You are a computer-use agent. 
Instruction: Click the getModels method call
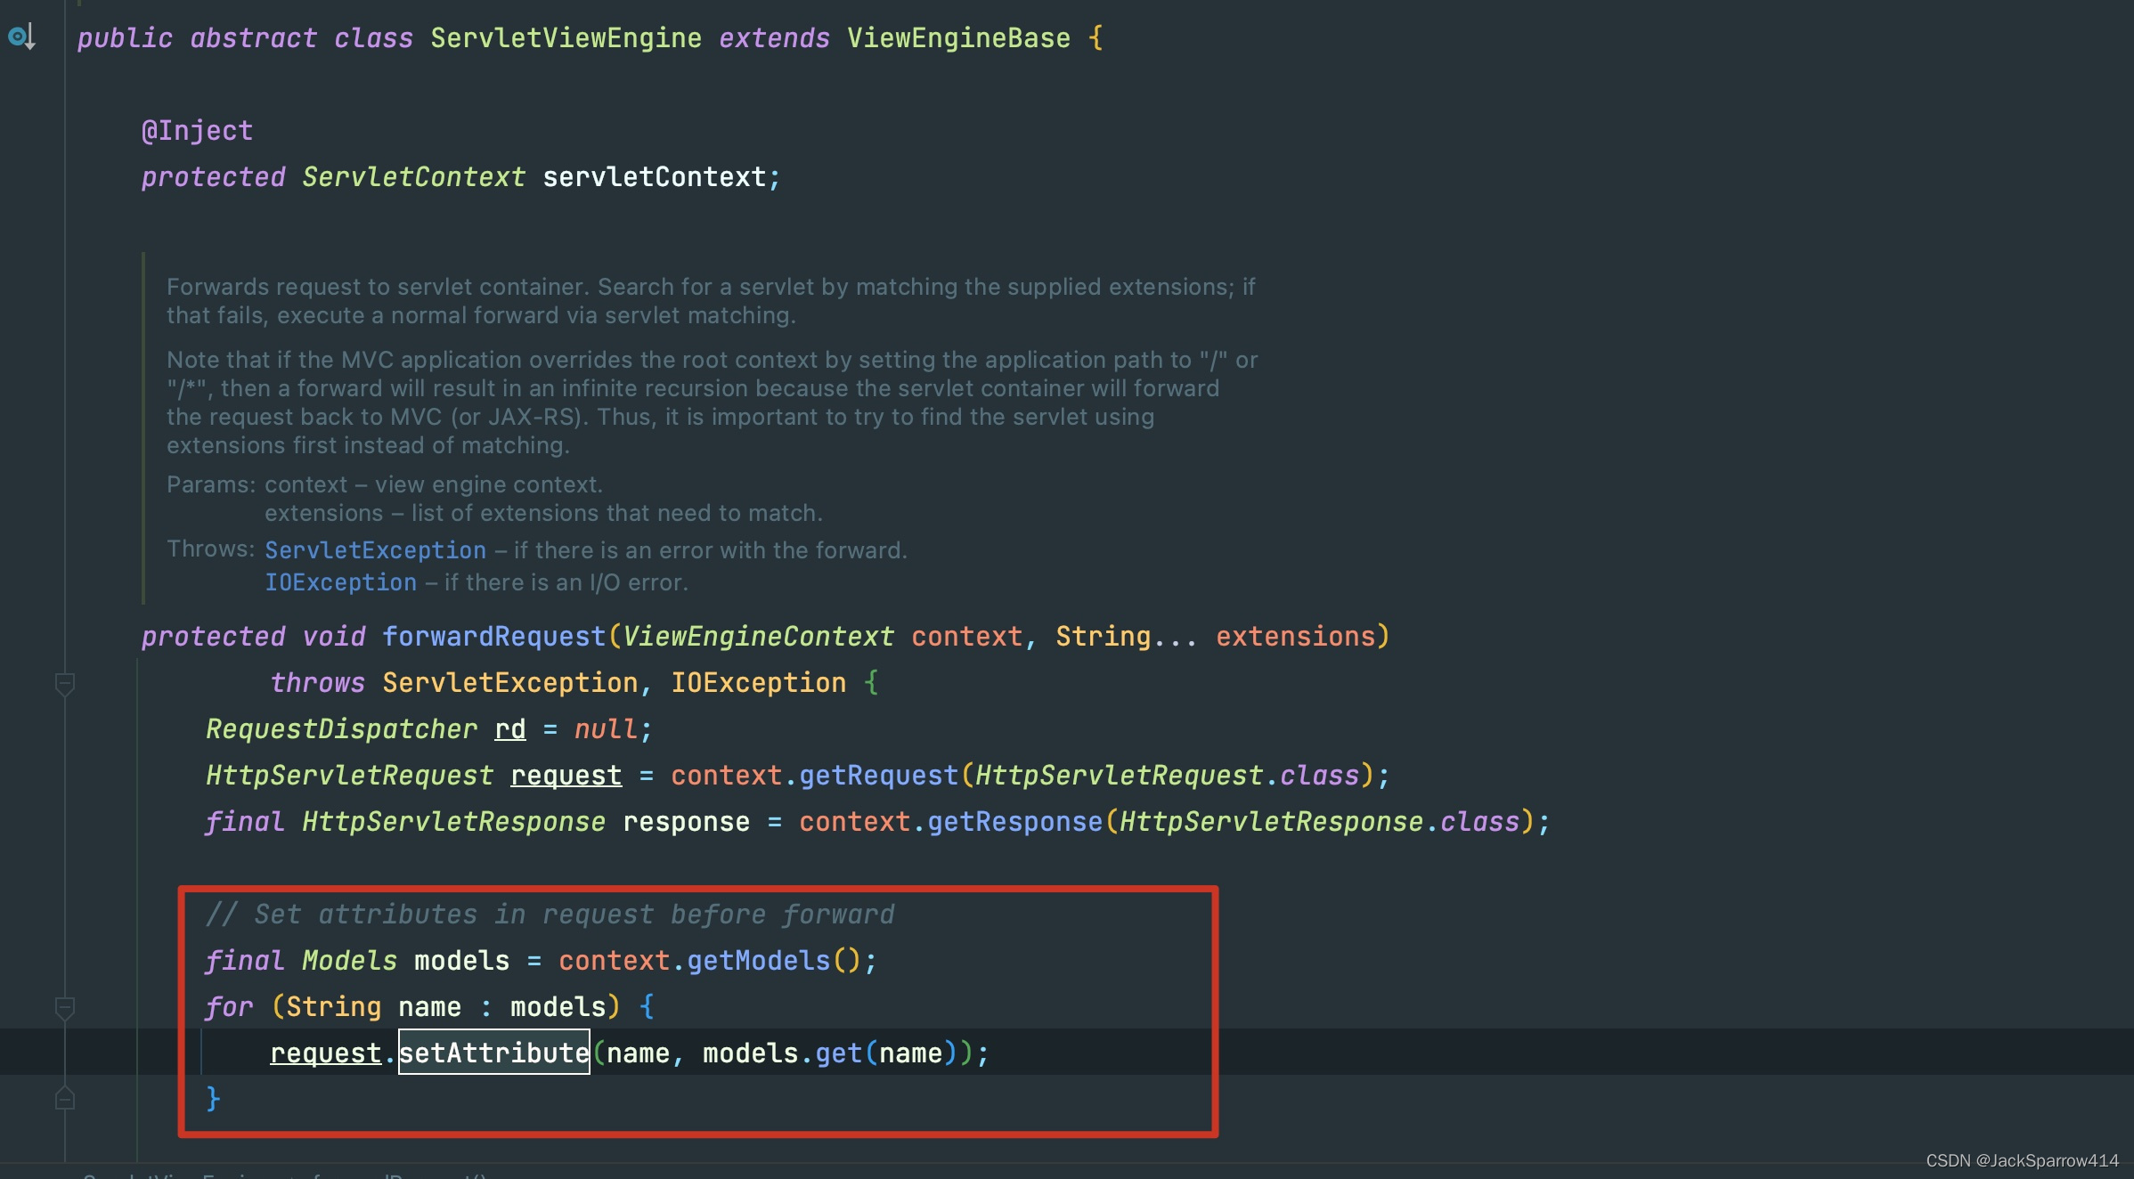(759, 961)
